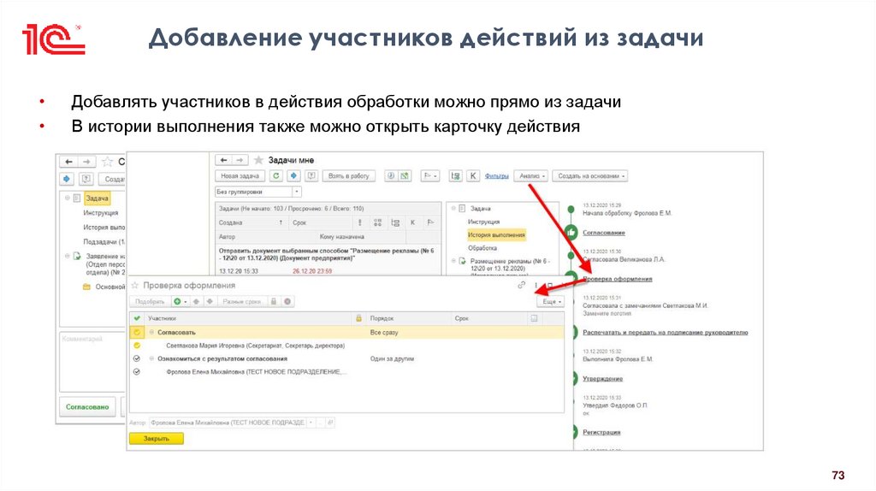Click blue diamond icon in left background window
This screenshot has height=491, width=876.
coord(67,180)
